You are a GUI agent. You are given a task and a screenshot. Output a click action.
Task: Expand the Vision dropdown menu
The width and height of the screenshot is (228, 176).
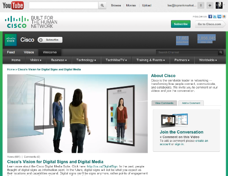(x=36, y=60)
